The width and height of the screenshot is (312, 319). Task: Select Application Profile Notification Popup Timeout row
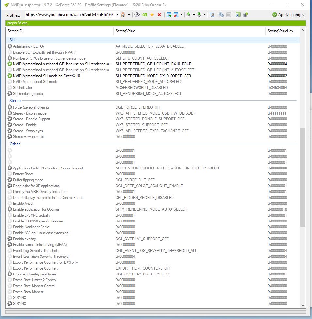point(153,168)
